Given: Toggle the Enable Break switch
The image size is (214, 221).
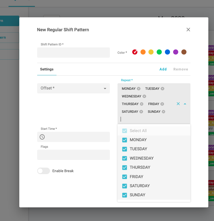Looking at the screenshot, I should point(43,171).
